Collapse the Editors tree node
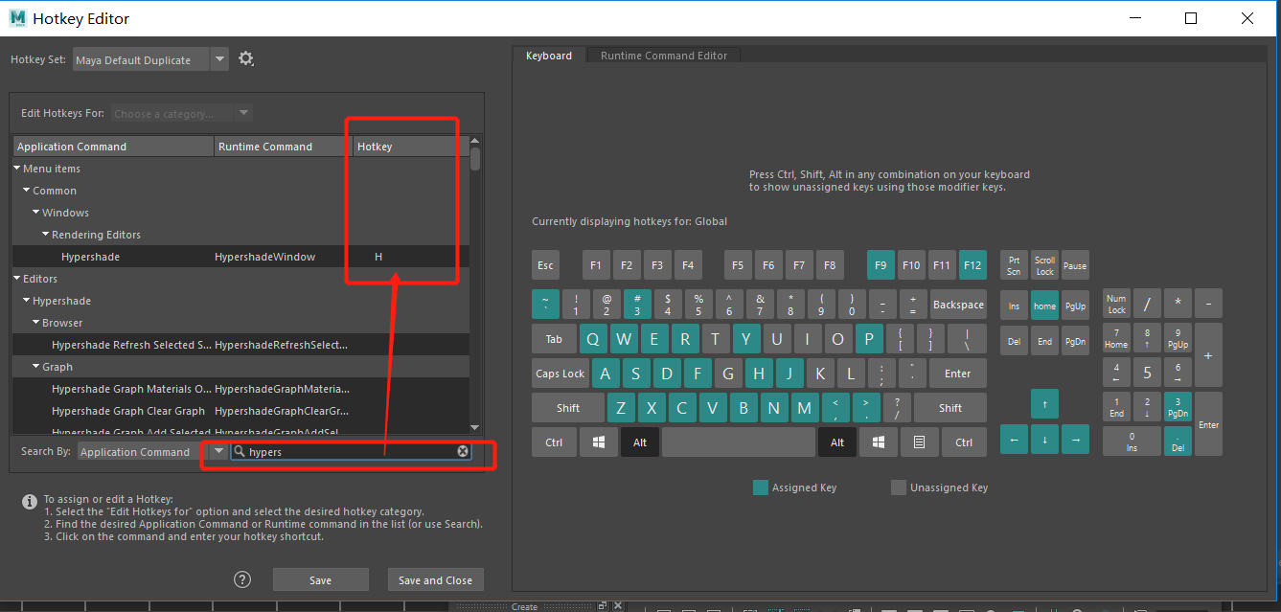 pyautogui.click(x=17, y=279)
